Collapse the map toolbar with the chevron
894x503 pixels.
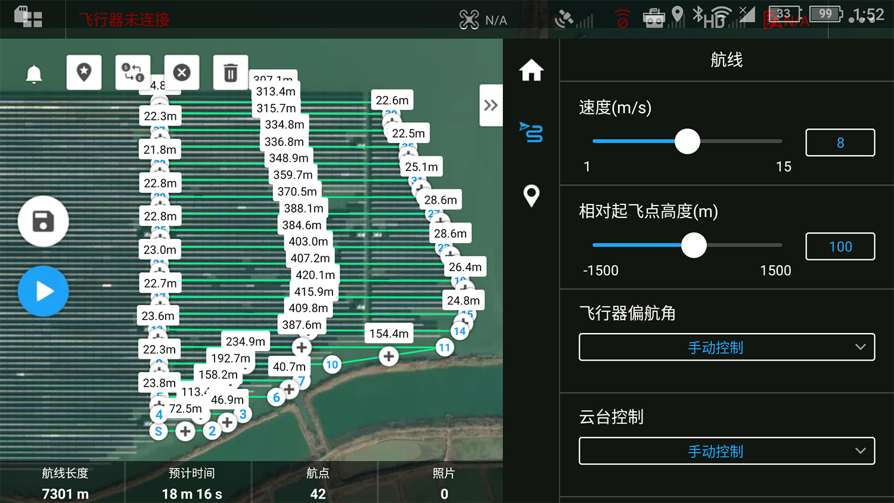tap(491, 105)
